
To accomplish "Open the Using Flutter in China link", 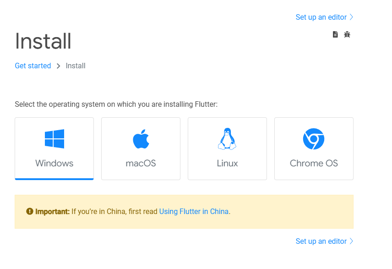I will point(194,211).
